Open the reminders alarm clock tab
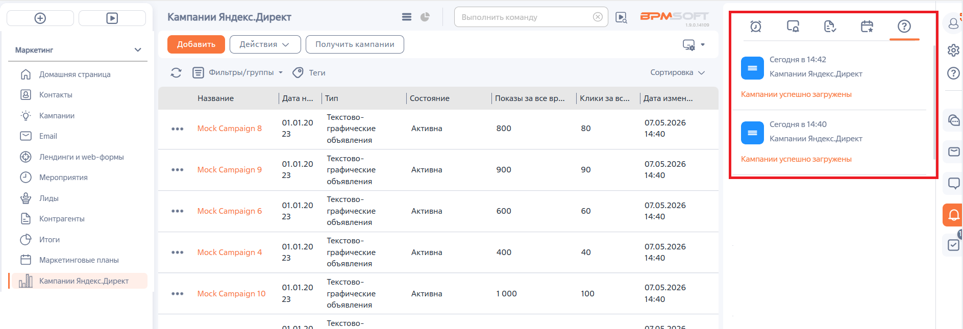 click(756, 27)
